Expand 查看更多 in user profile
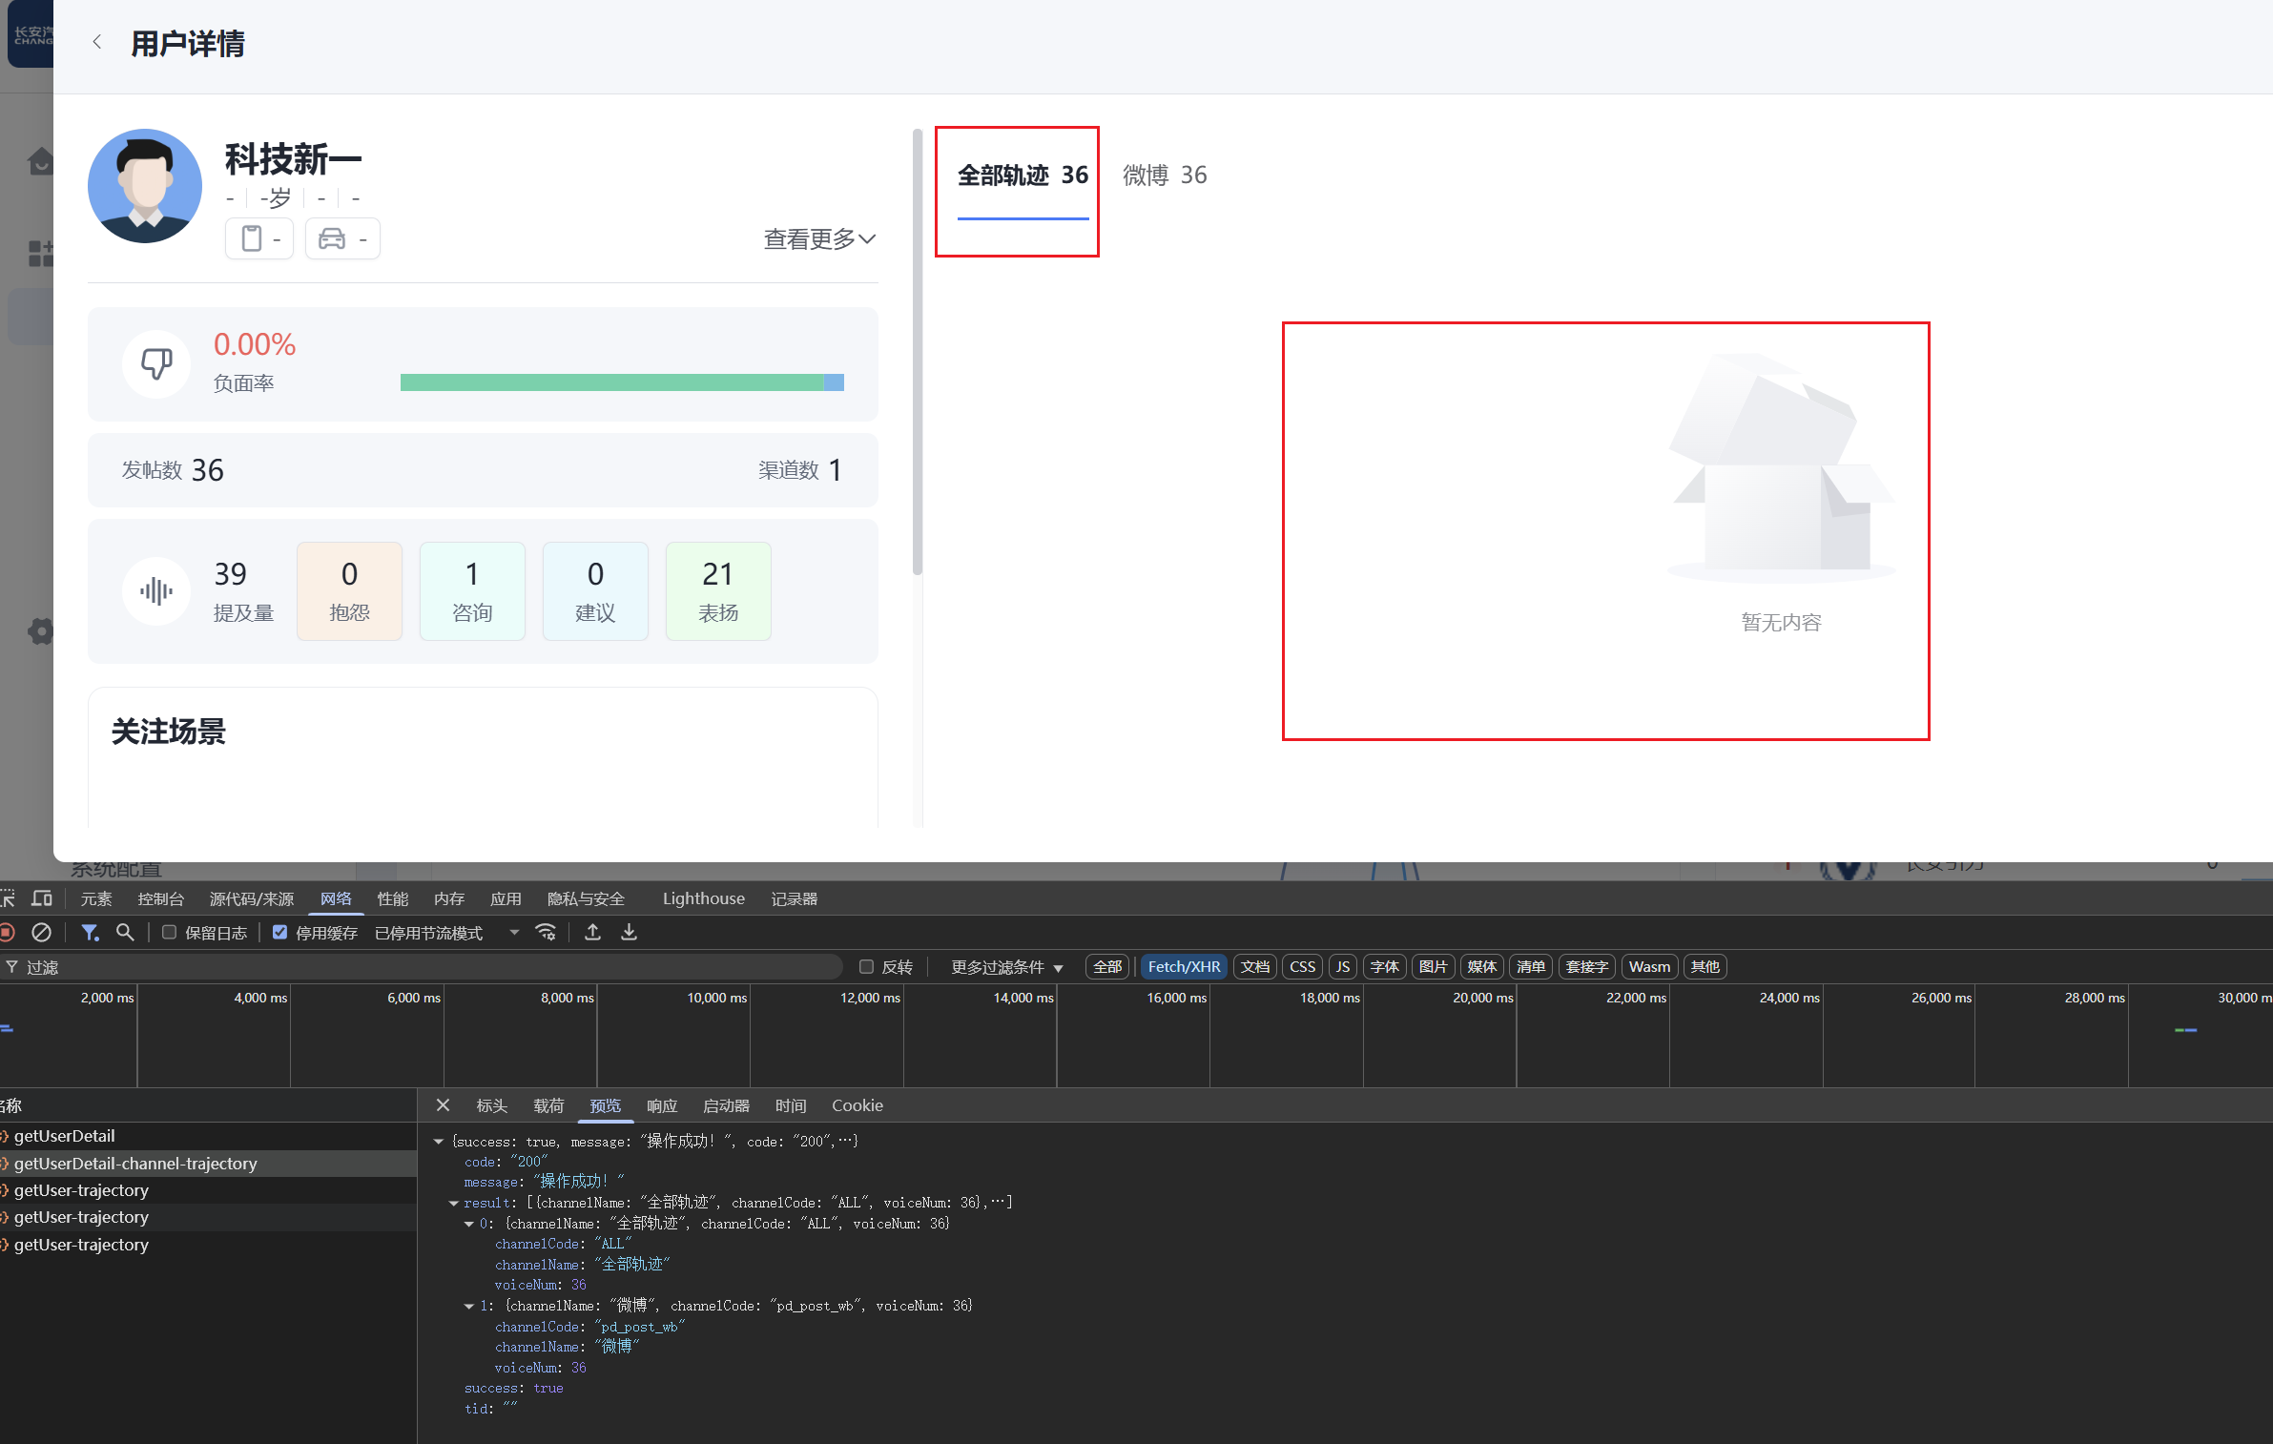Viewport: 2273px width, 1444px height. click(818, 239)
